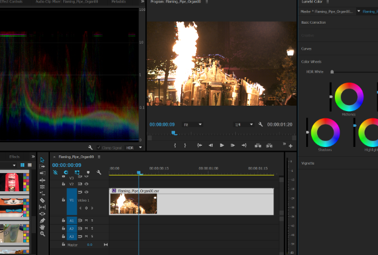Viewport: 378px width, 255px height.
Task: Click Go to In point button
Action: click(x=199, y=145)
